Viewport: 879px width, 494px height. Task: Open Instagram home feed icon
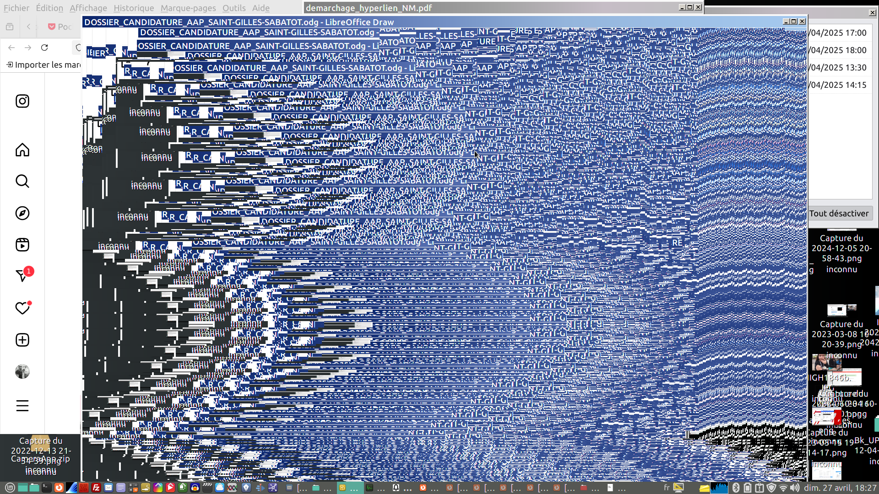click(x=22, y=150)
